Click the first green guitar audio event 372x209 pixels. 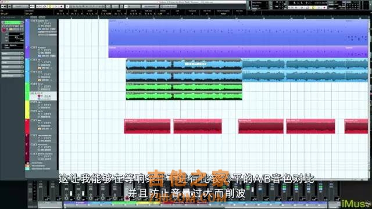[184, 87]
